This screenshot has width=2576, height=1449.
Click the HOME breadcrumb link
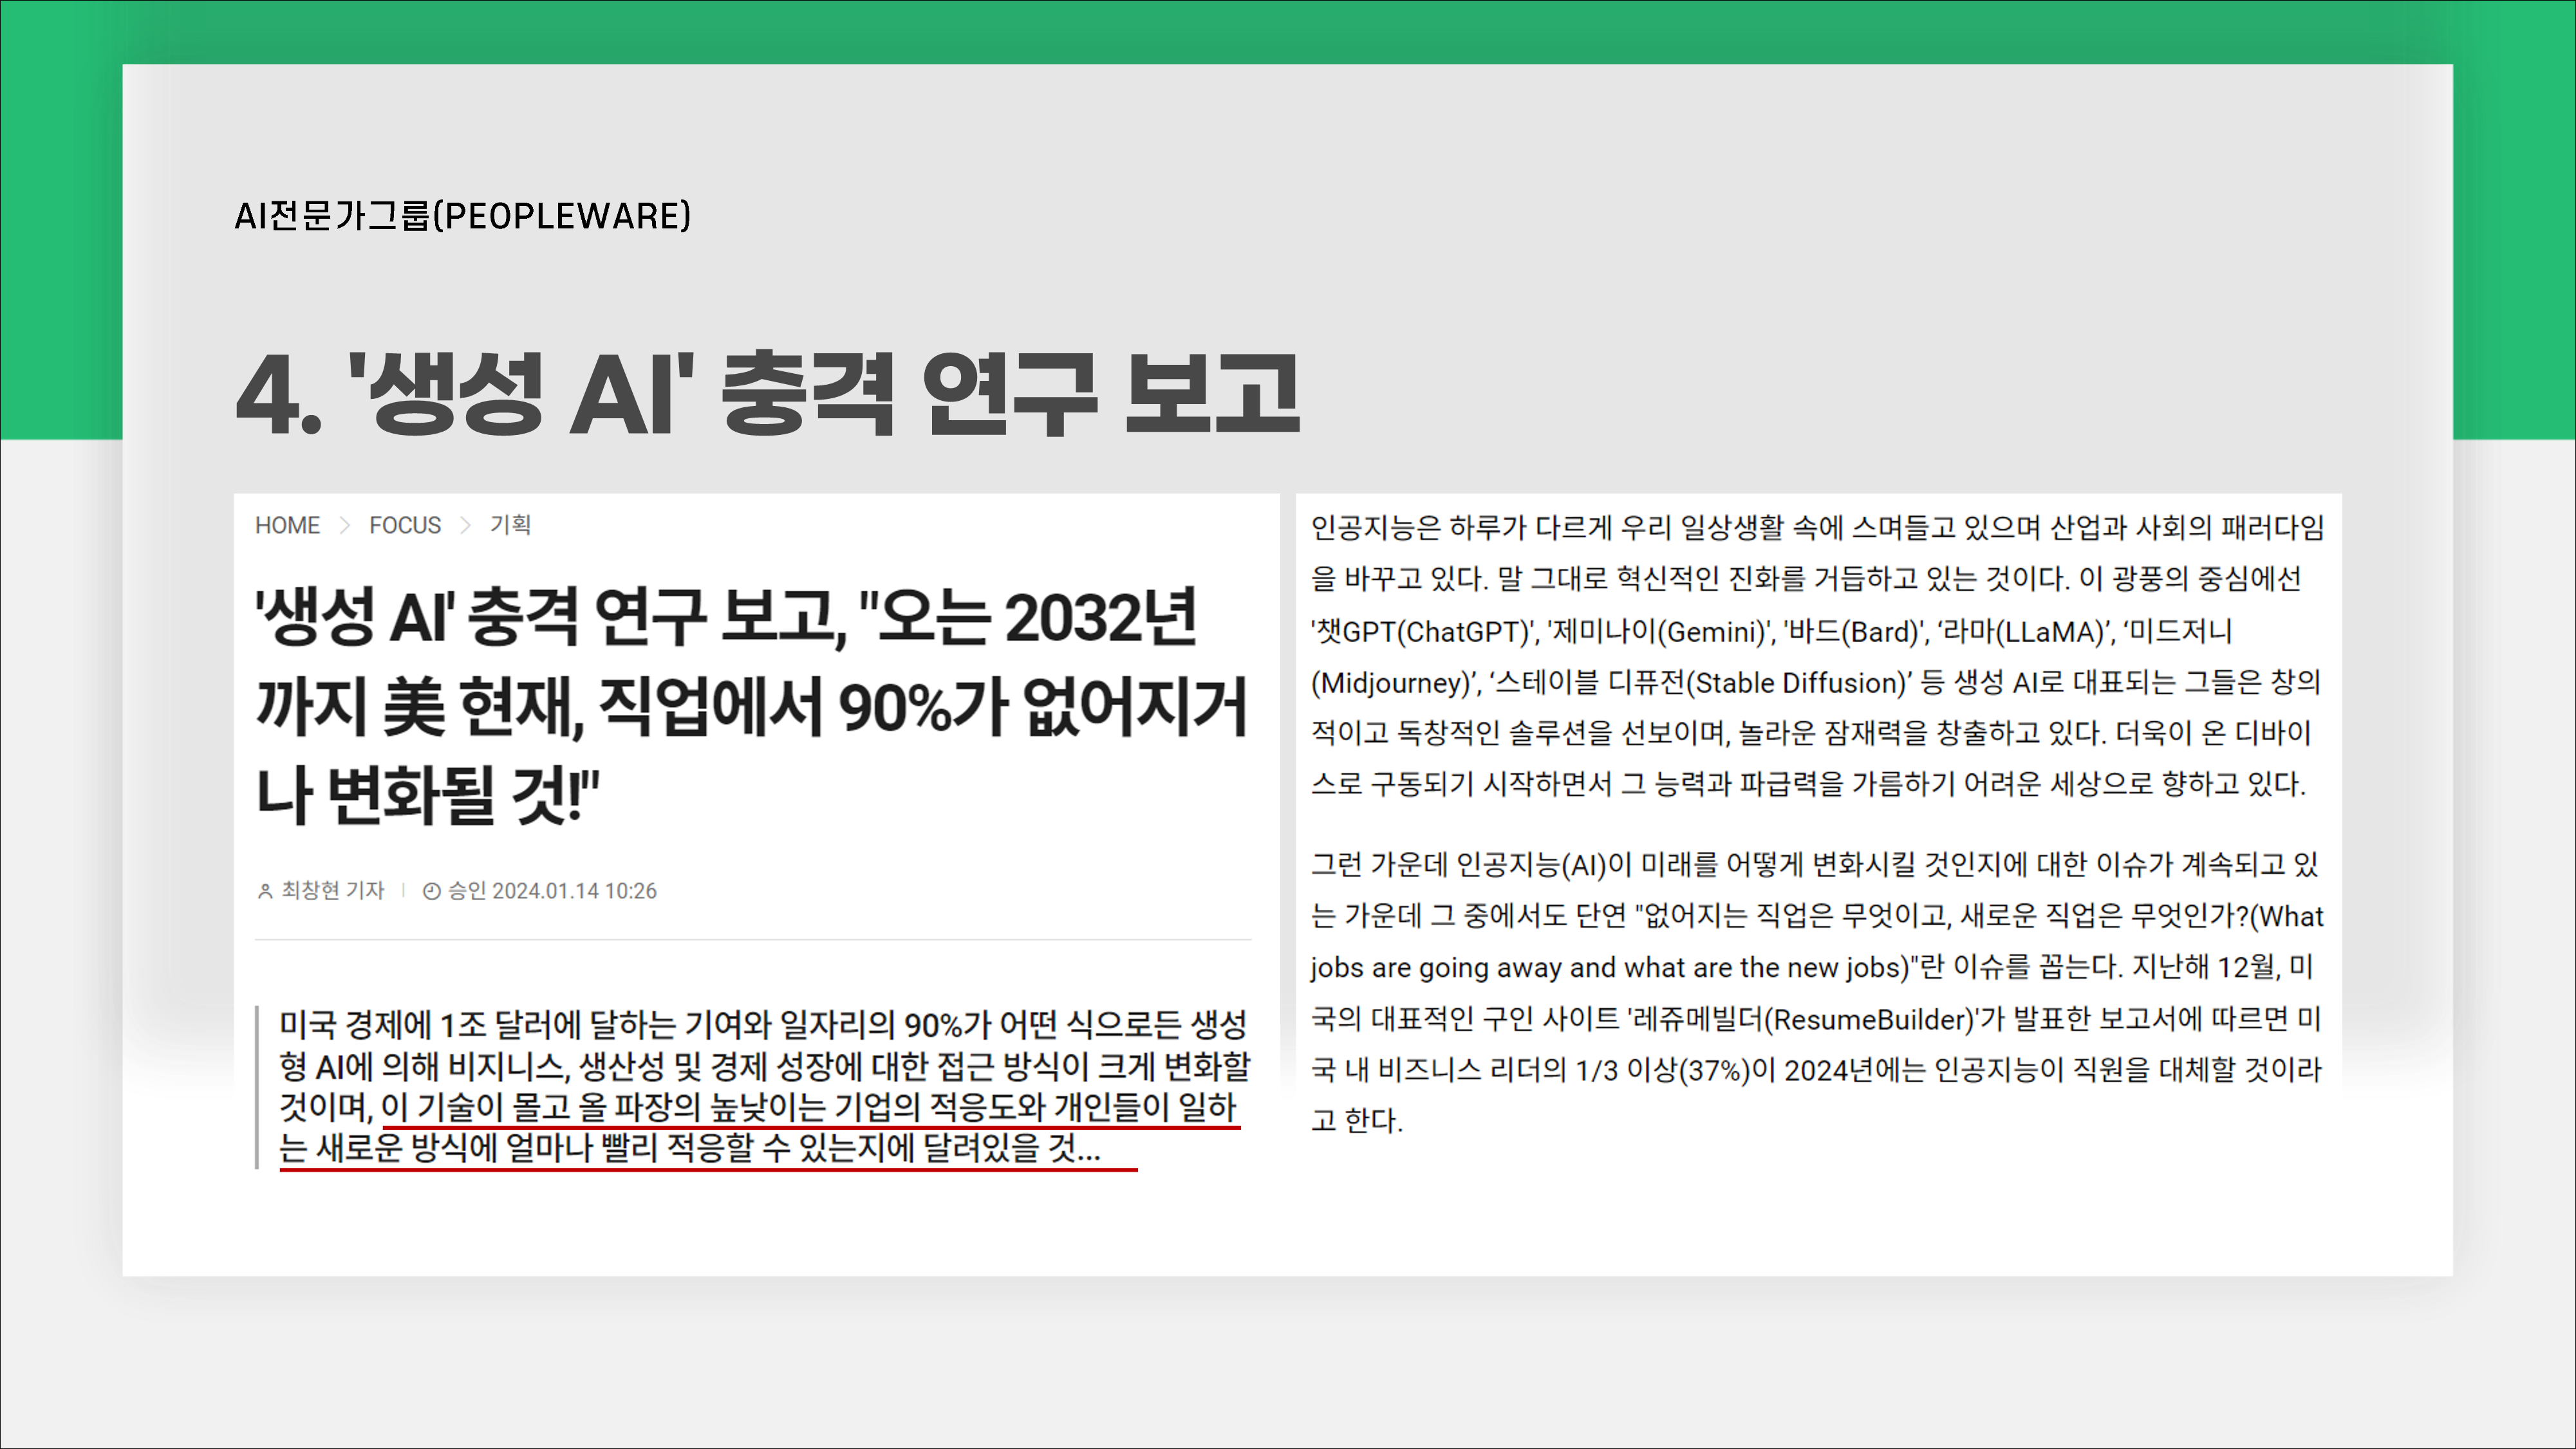click(287, 526)
